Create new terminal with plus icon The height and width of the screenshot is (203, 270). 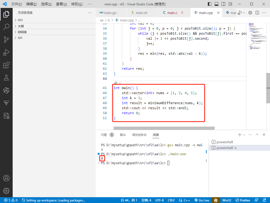(240, 135)
